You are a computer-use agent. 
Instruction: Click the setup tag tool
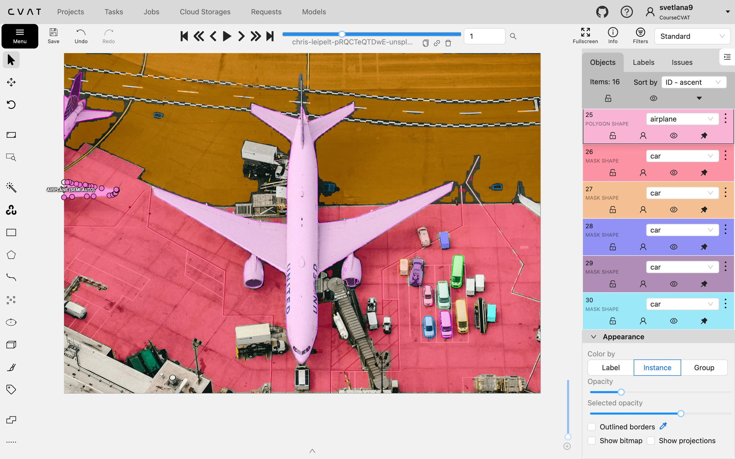coord(11,390)
